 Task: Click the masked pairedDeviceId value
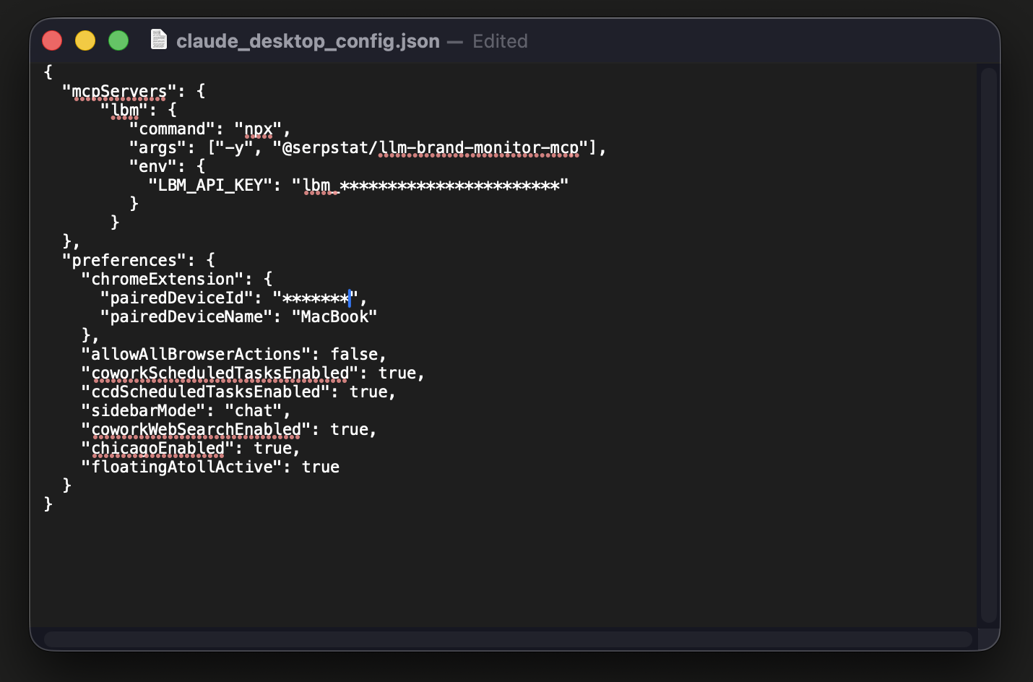pos(316,298)
